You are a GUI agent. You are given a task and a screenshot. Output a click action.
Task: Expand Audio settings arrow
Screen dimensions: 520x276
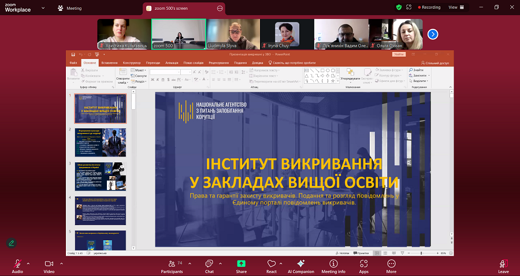pos(28,264)
